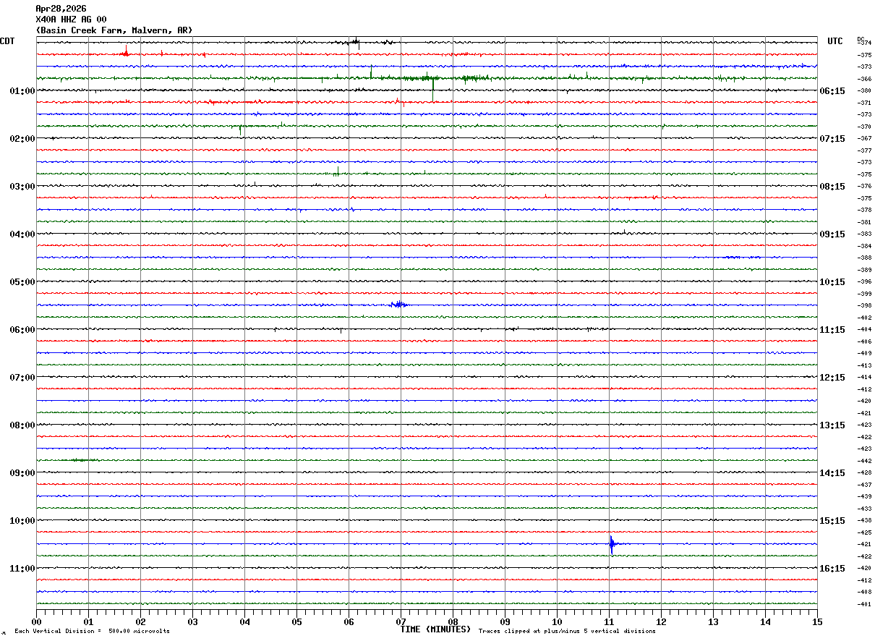Click the -442 DC offset value
The image size is (875, 641).
(864, 461)
